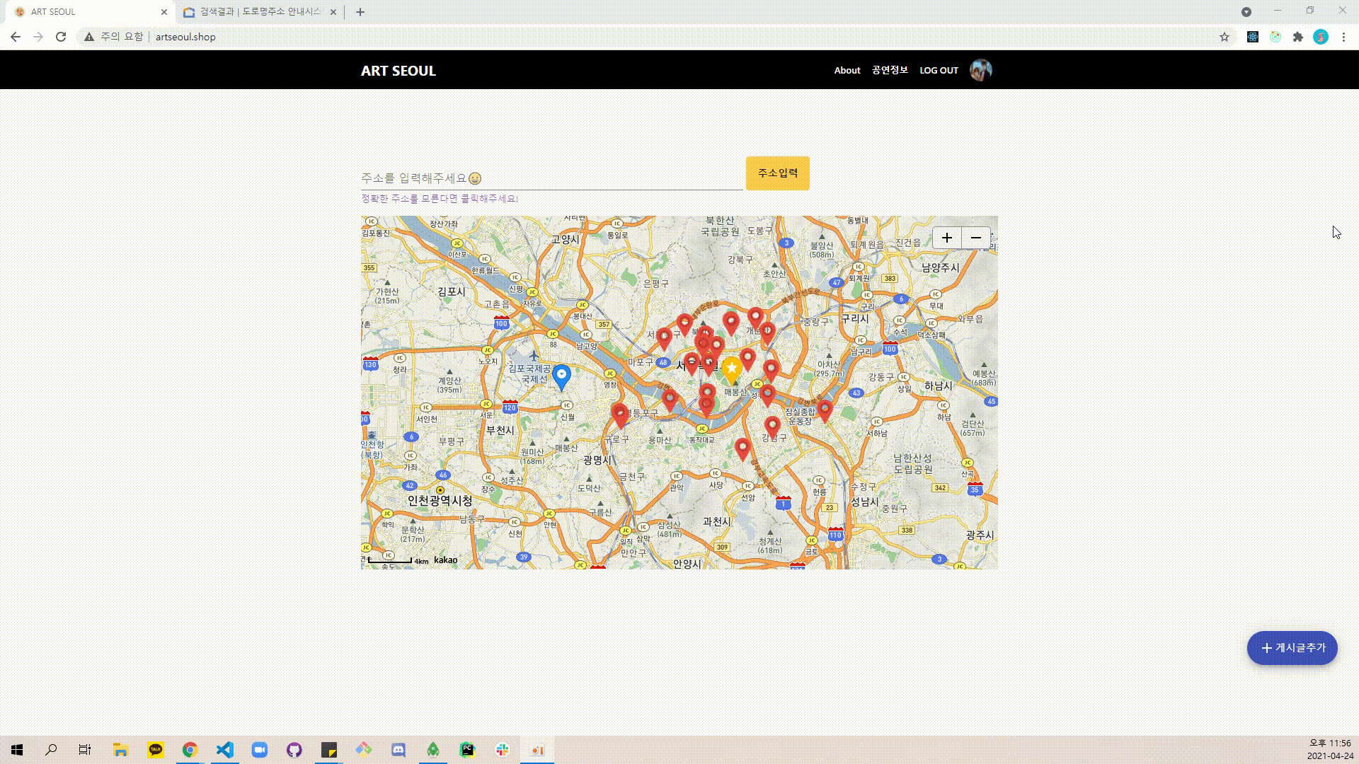Open Slack from the taskbar
Image resolution: width=1359 pixels, height=764 pixels.
[x=503, y=750]
